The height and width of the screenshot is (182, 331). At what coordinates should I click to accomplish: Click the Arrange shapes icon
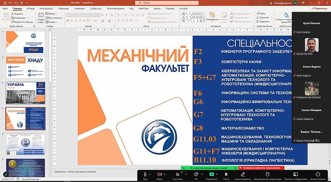pos(212,16)
